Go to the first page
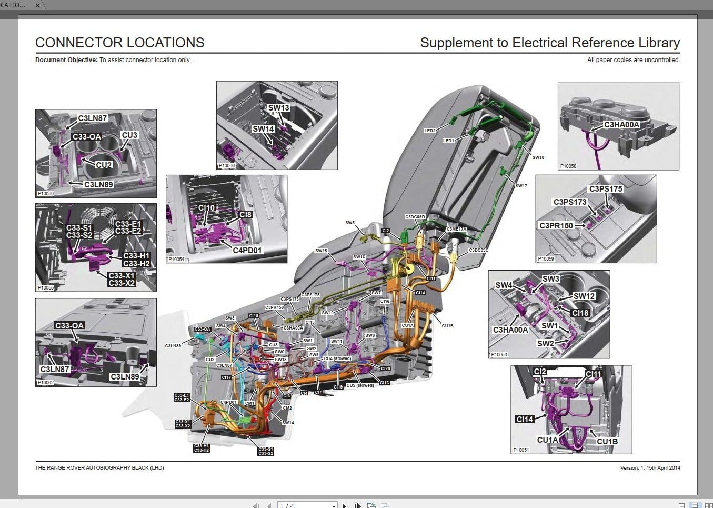This screenshot has height=508, width=713. point(256,505)
